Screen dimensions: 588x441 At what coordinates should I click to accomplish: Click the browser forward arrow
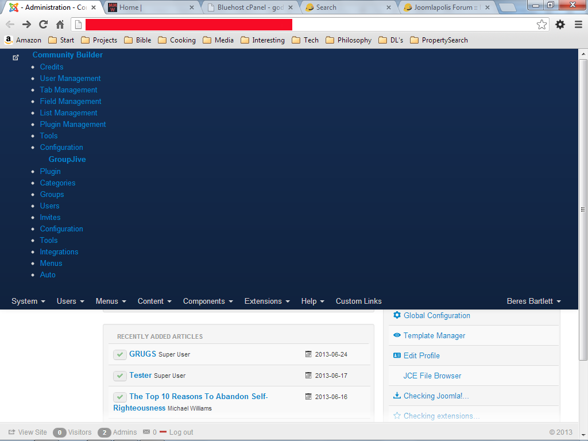coord(26,25)
